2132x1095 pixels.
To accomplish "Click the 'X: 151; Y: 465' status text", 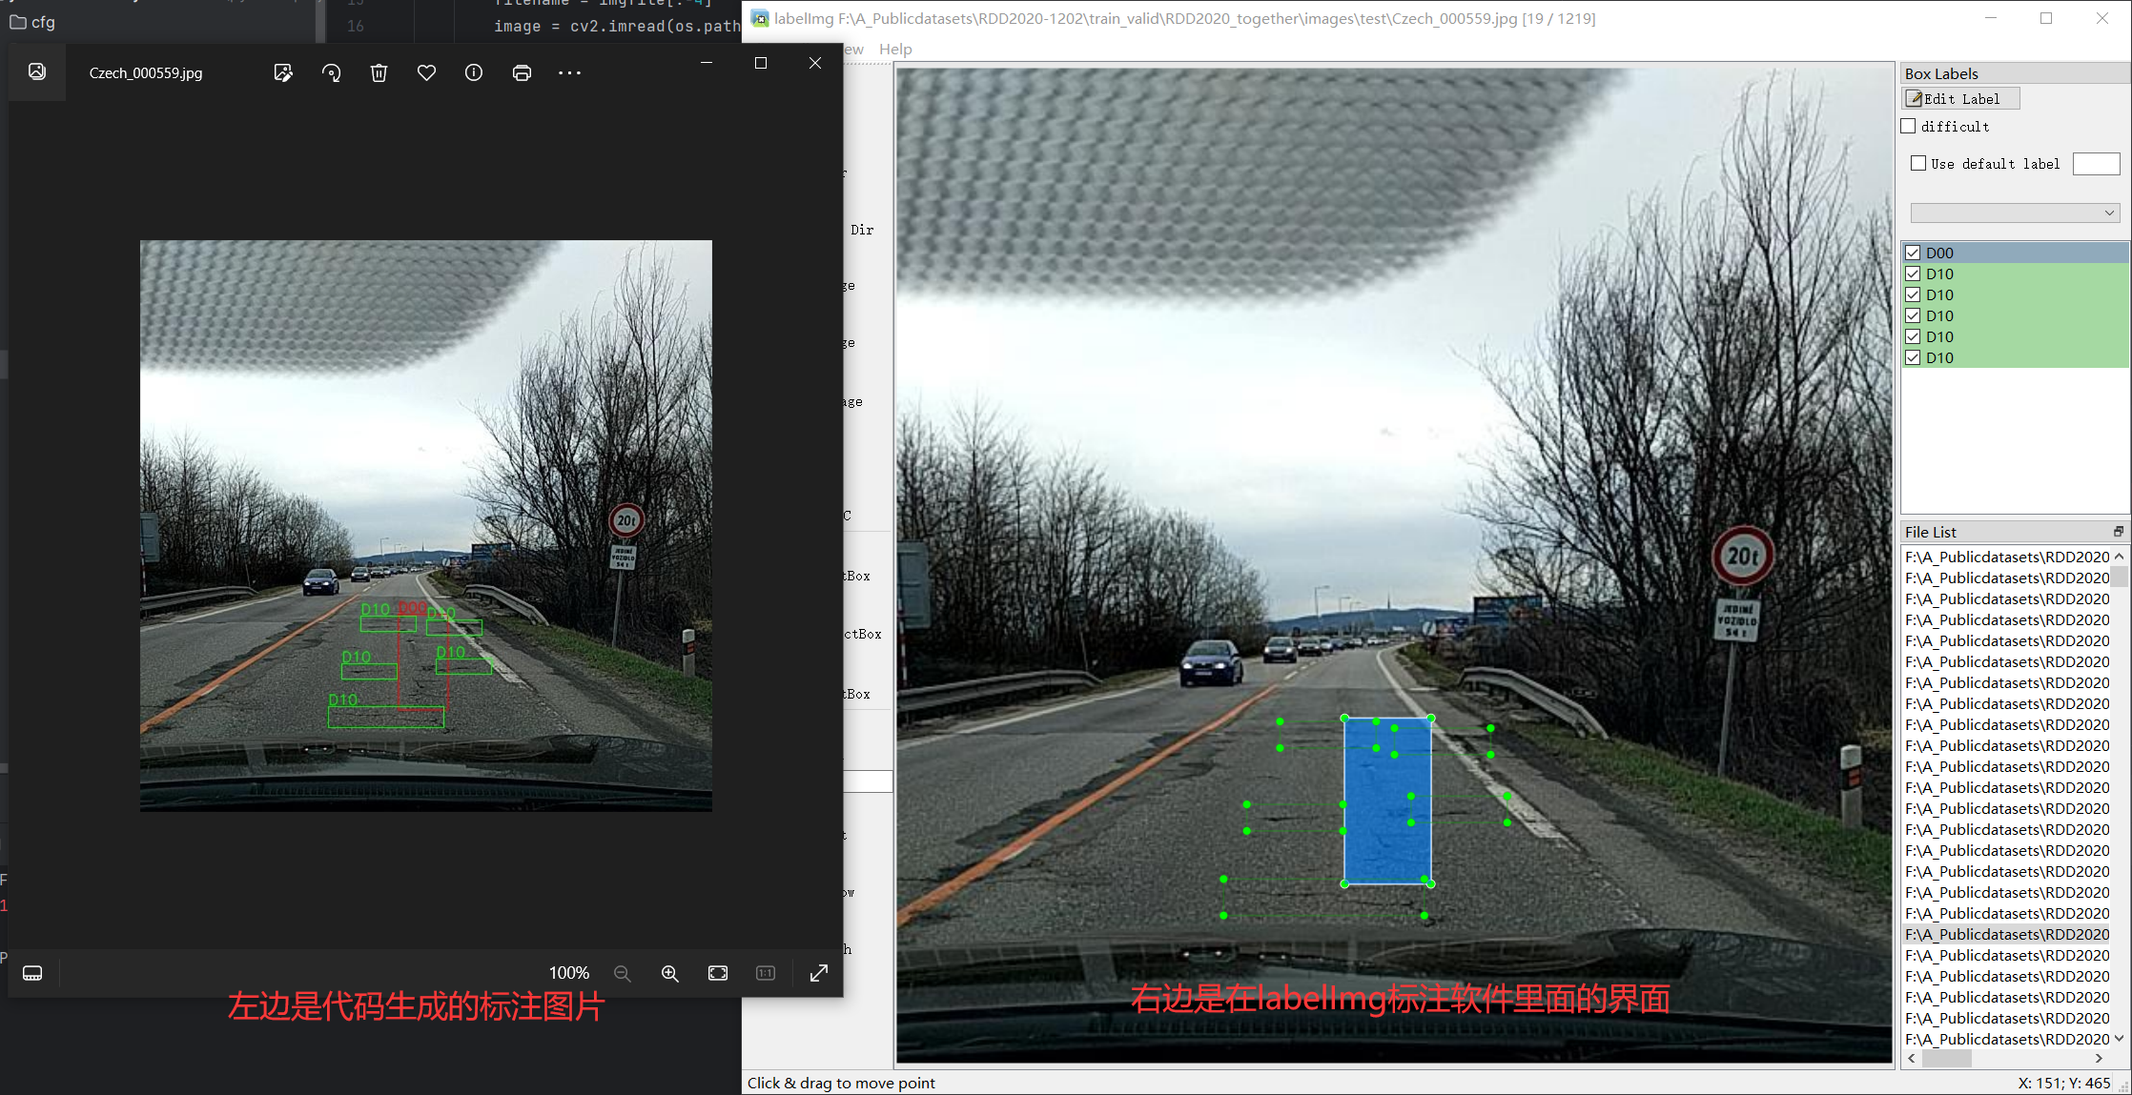I will click(x=2063, y=1083).
